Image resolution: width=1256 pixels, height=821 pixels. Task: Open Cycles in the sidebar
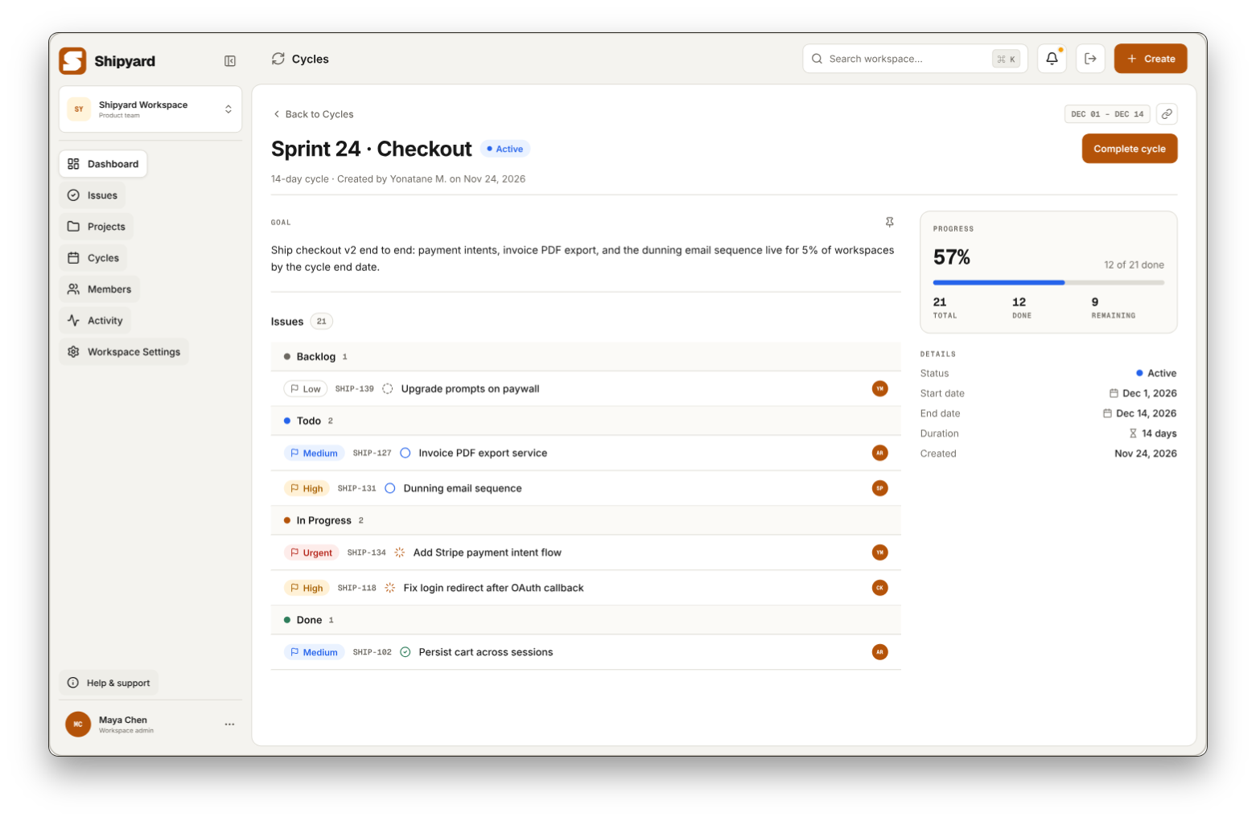[93, 258]
